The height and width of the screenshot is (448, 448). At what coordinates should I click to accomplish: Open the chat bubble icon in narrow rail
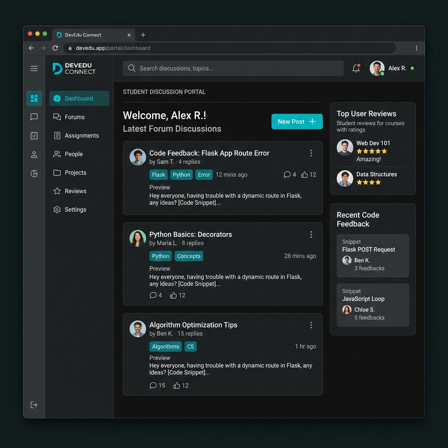click(x=34, y=117)
